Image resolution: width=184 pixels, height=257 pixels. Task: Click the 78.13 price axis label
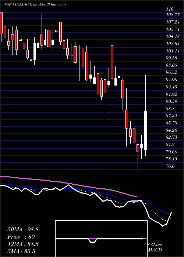(171, 159)
